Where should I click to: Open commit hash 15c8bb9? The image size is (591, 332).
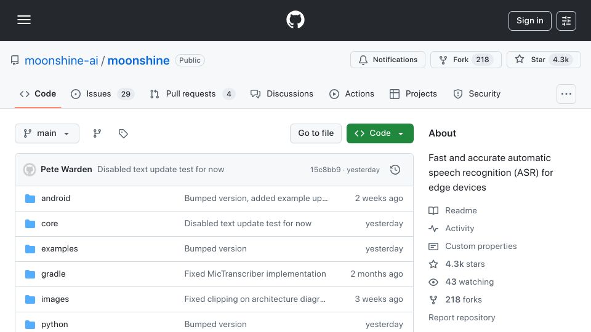[325, 170]
